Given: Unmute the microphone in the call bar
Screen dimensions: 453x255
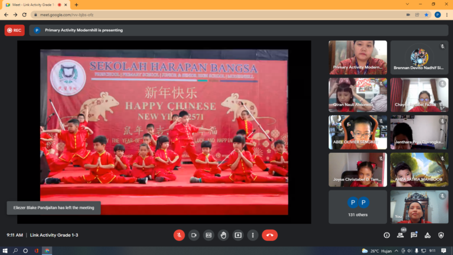Looking at the screenshot, I should point(179,235).
